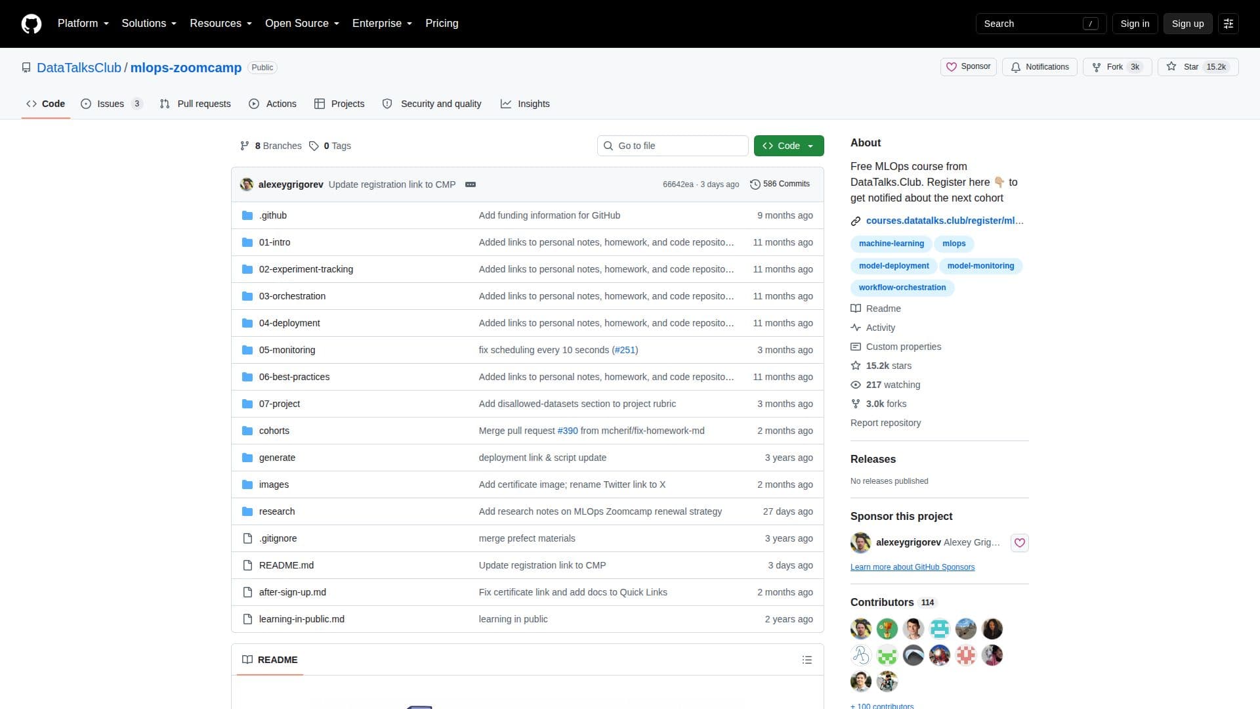Open the GitHub logo homepage link
This screenshot has height=709, width=1260.
pos(31,24)
